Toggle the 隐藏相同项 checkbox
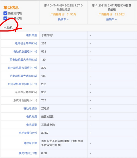Viewport: 137px width, 158px height. pos(5,13)
